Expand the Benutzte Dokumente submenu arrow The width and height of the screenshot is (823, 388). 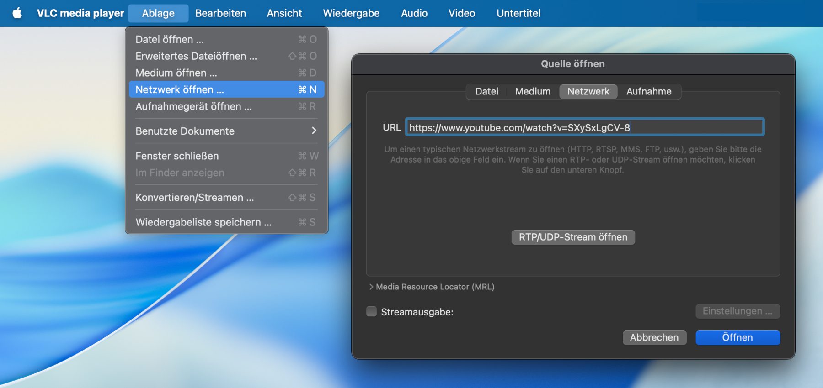314,131
